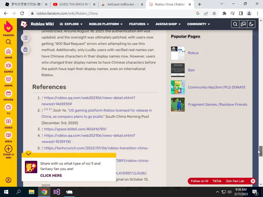The height and width of the screenshot is (197, 263).
Task: Open the Robux popular page link
Action: (x=193, y=53)
